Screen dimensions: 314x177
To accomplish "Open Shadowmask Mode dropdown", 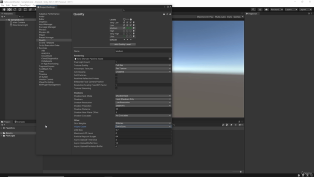I will pyautogui.click(x=143, y=96).
